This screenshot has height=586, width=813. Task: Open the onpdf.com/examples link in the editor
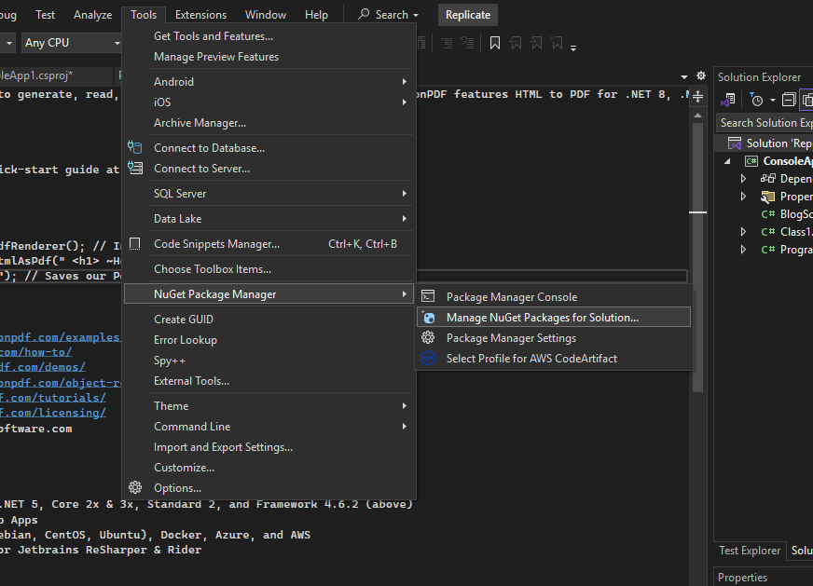coord(60,337)
